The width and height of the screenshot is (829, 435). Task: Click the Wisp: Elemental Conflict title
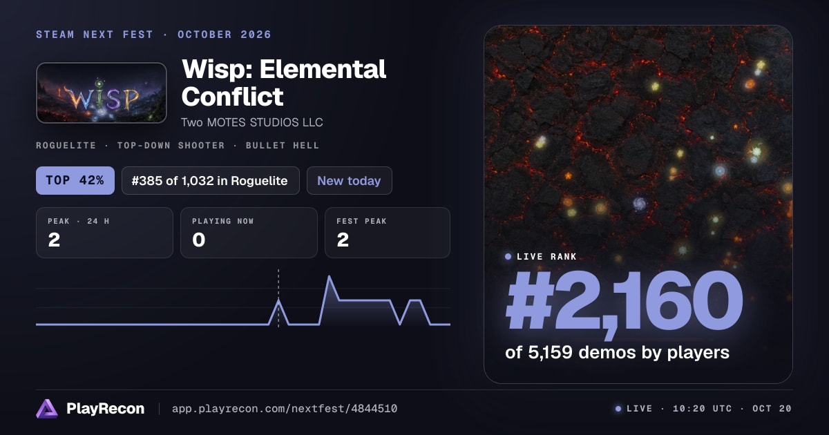tap(284, 83)
